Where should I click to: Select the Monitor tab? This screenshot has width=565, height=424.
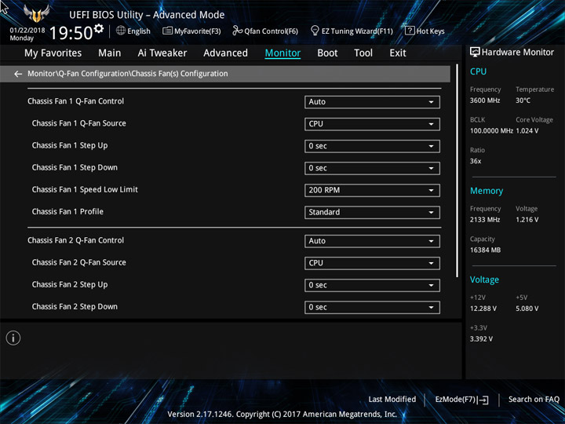coord(282,53)
